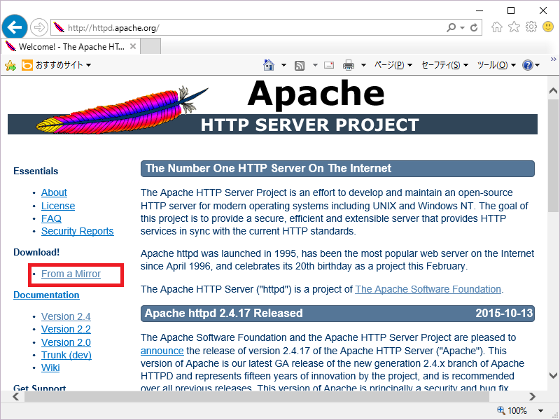Open the Tools gear icon at top right
The width and height of the screenshot is (560, 420).
click(531, 27)
